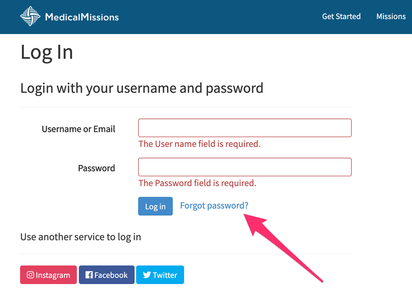The height and width of the screenshot is (299, 412).
Task: Open the Get Started menu item
Action: pyautogui.click(x=341, y=16)
